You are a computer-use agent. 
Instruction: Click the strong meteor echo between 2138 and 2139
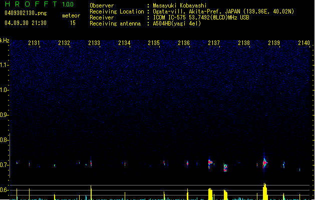coord(265,163)
